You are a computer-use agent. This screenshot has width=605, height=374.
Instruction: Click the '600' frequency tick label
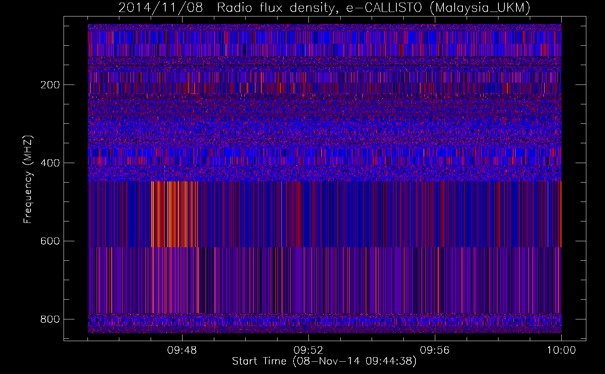(50, 241)
